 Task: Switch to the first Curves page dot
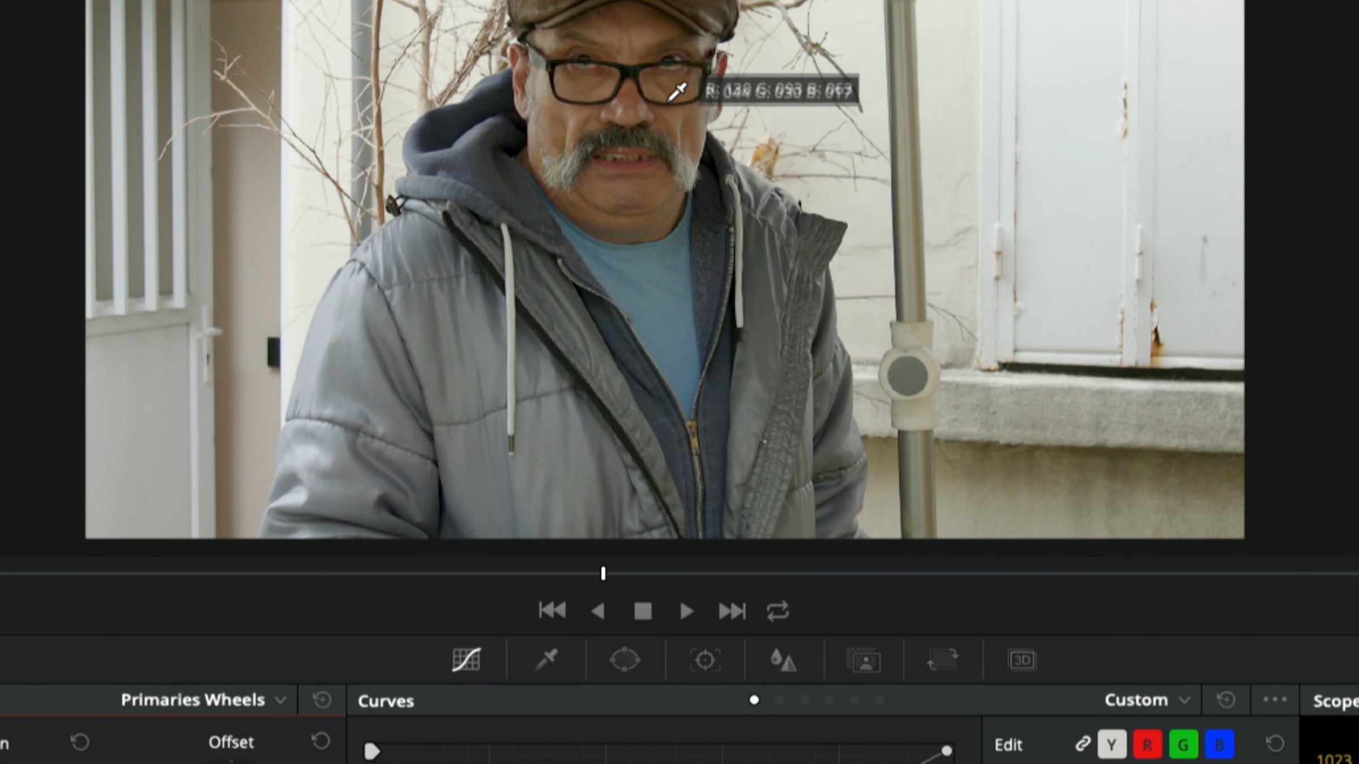point(754,700)
